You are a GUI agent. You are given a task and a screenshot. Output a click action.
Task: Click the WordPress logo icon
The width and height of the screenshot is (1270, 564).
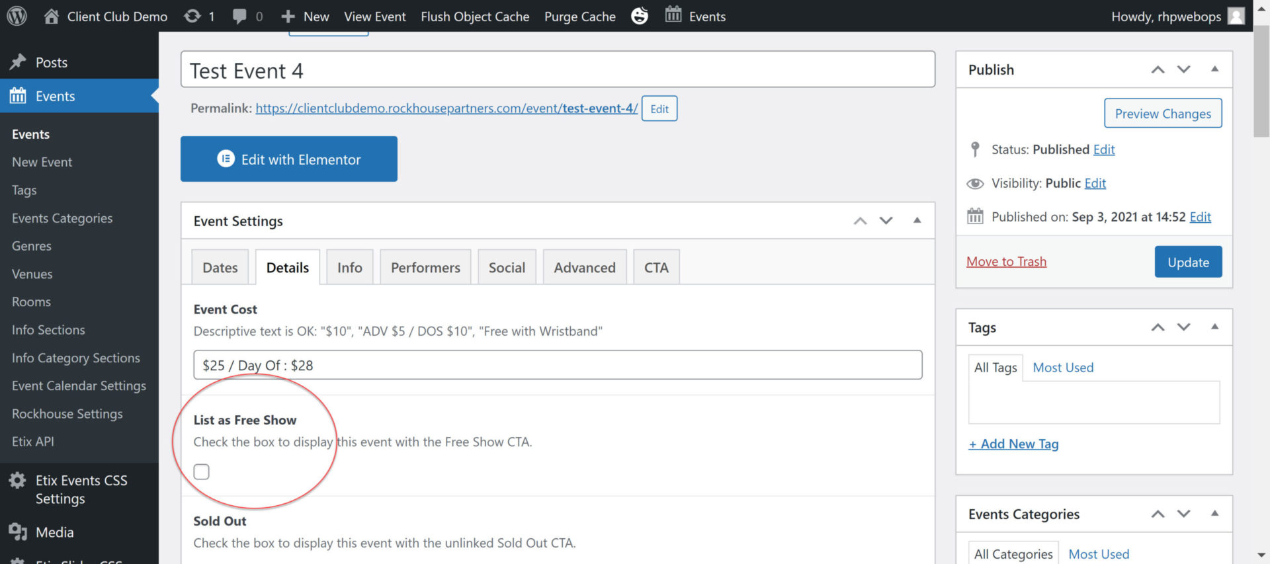(x=17, y=16)
